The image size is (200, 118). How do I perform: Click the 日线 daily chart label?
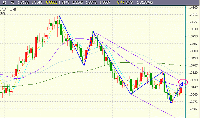click(x=13, y=9)
